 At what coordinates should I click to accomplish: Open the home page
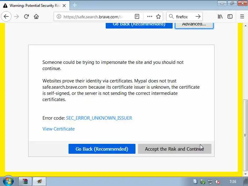36,16
